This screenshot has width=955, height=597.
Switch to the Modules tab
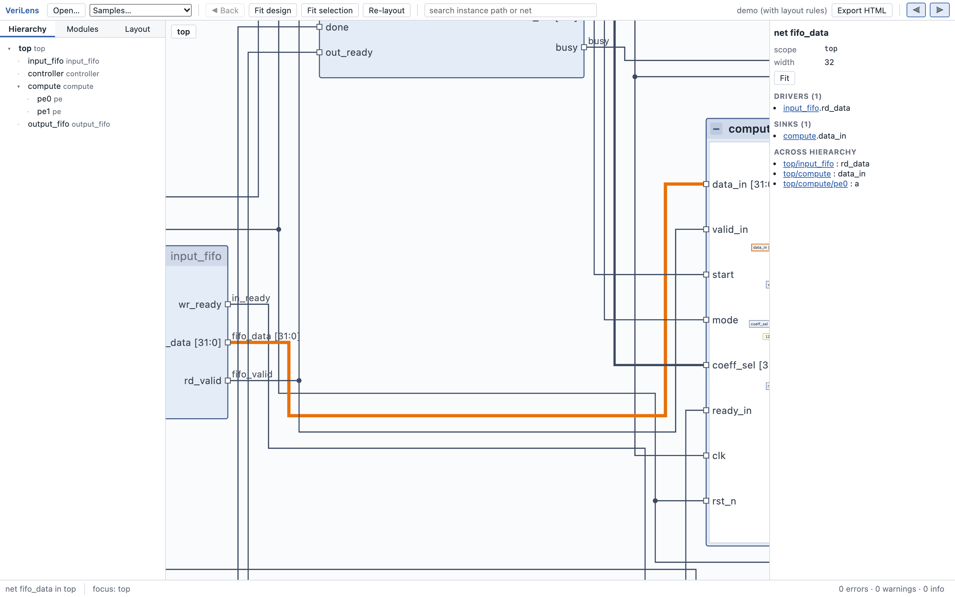click(x=82, y=29)
